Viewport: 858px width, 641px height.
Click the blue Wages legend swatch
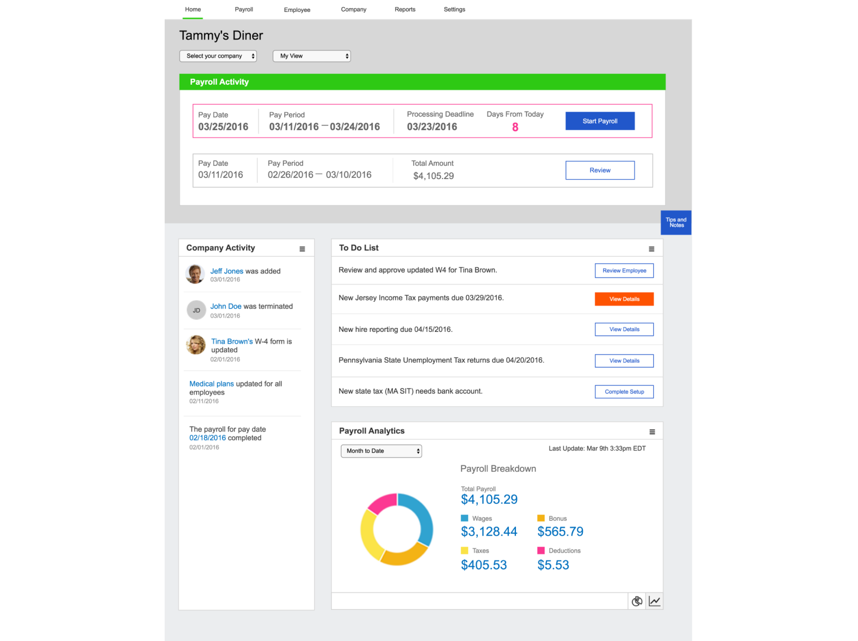(464, 518)
